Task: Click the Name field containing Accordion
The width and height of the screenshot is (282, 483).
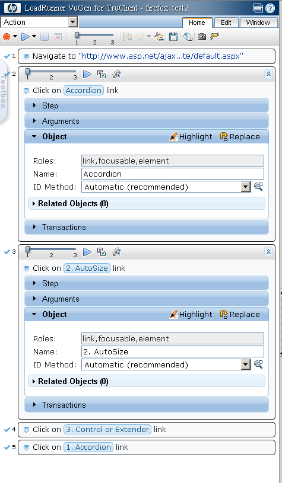Action: coord(173,174)
